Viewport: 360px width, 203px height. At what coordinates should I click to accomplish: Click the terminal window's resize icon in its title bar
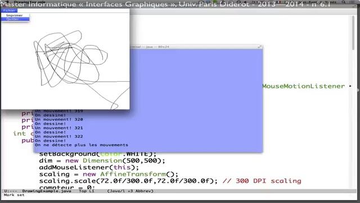pos(260,47)
